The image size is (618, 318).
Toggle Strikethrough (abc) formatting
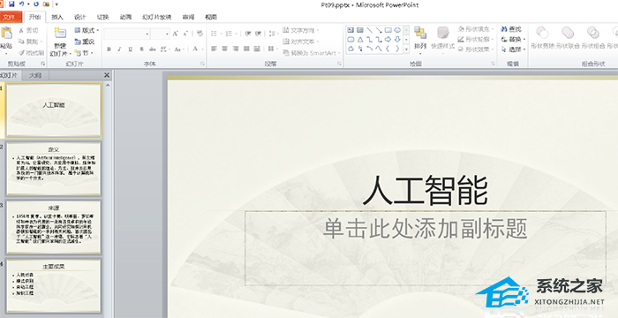tap(152, 49)
